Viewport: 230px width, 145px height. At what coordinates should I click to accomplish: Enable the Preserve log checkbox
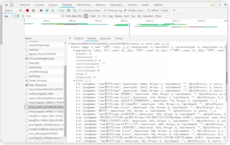[x=105, y=10]
